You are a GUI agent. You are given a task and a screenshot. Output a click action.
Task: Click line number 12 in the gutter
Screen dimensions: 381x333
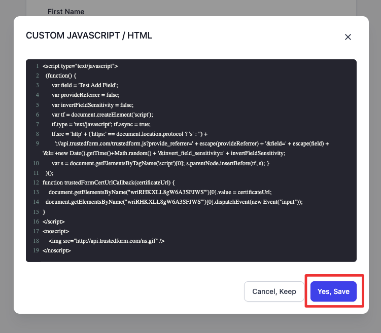pyautogui.click(x=36, y=182)
